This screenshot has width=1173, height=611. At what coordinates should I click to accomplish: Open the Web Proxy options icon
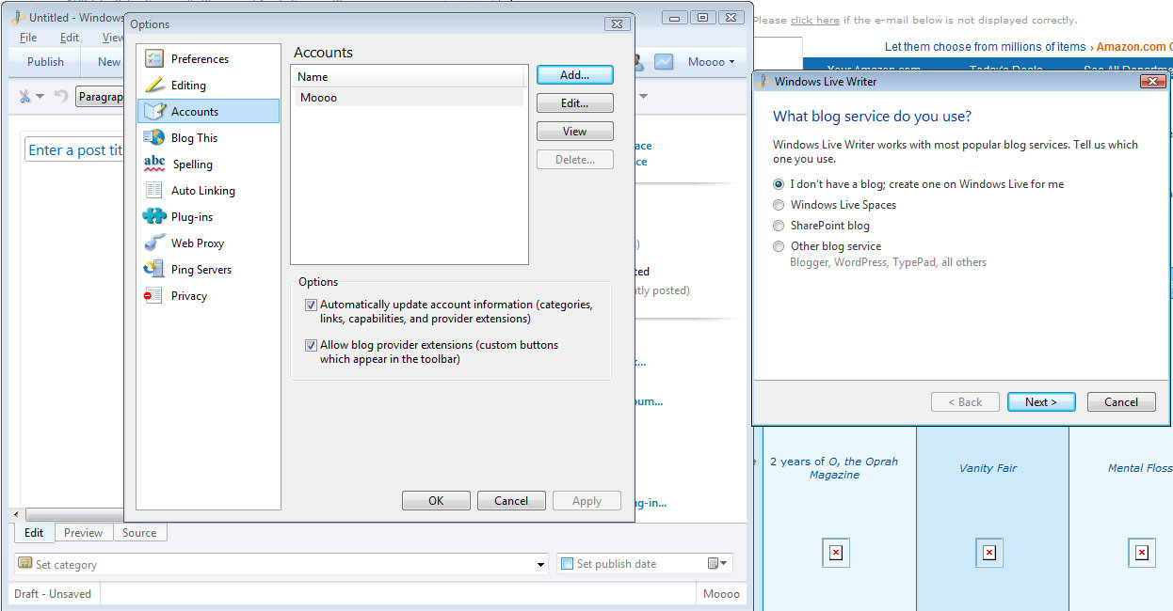(x=154, y=243)
